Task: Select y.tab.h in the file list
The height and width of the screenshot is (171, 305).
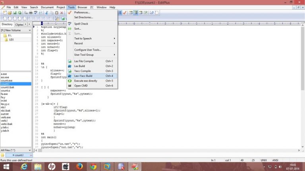Action: tap(5, 131)
